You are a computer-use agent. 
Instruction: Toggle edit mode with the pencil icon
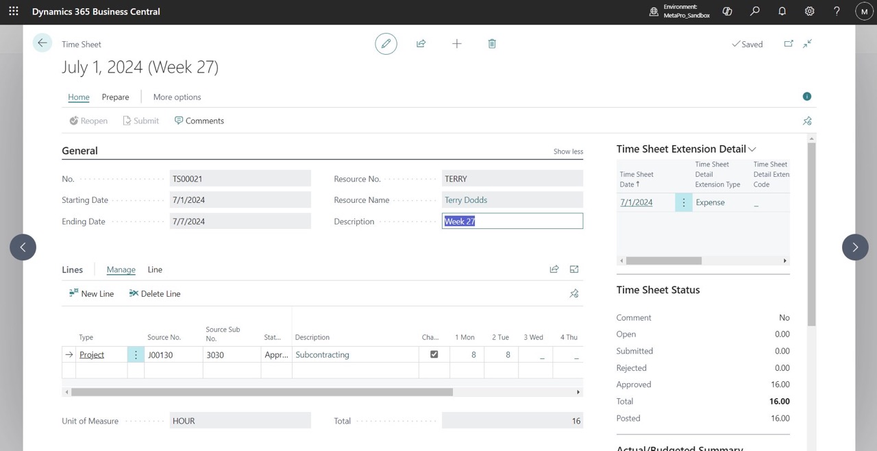click(x=386, y=44)
